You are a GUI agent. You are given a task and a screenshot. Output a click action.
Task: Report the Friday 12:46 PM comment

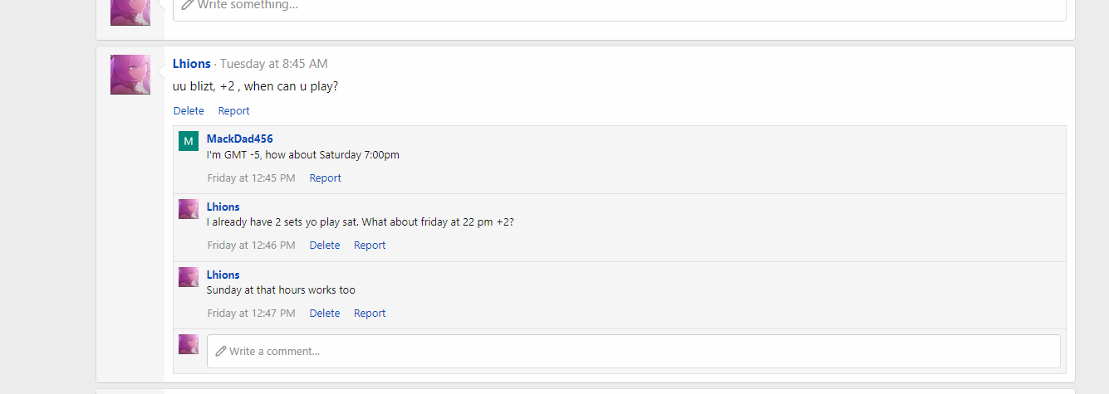[x=370, y=245]
